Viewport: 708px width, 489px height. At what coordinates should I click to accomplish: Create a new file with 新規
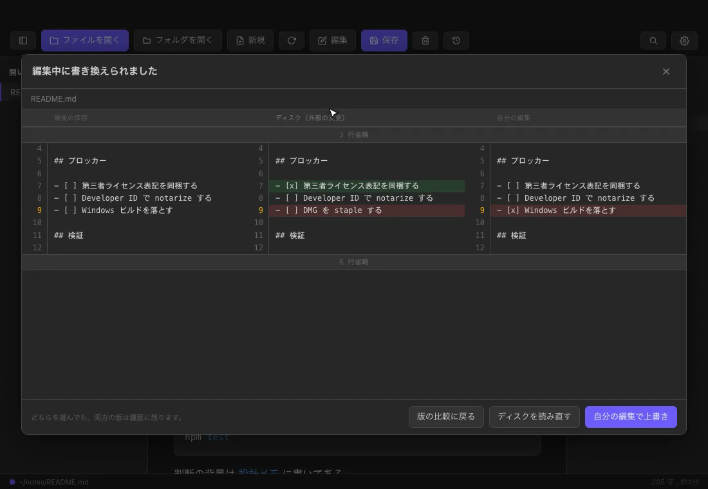point(250,41)
